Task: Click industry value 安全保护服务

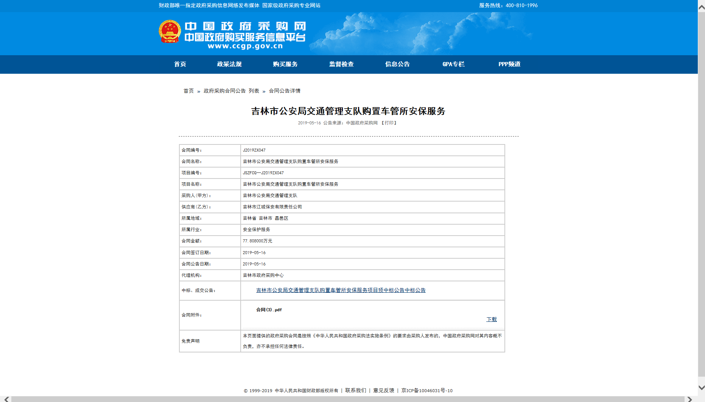Action: [257, 230]
